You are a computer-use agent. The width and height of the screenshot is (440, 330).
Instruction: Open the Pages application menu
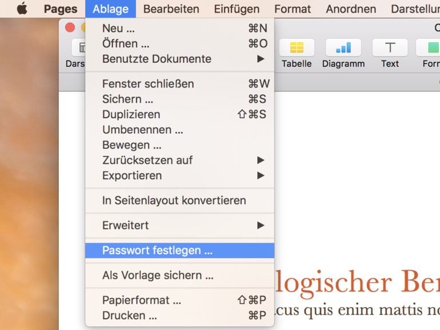pos(61,9)
